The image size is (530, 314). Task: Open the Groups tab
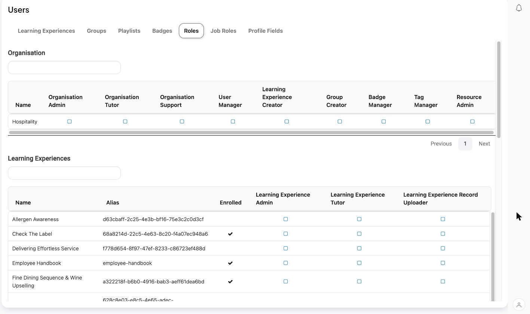point(96,31)
